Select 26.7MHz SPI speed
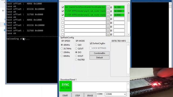 coord(62,48)
